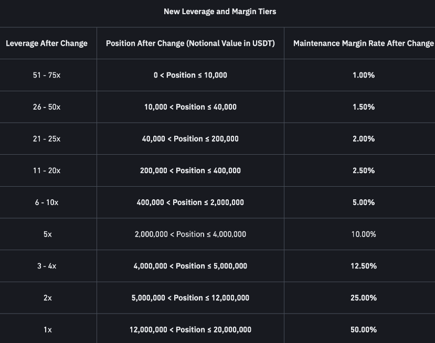Select '10,000 < Position ≤ 40,000' cell
This screenshot has width=435, height=343.
pos(190,107)
